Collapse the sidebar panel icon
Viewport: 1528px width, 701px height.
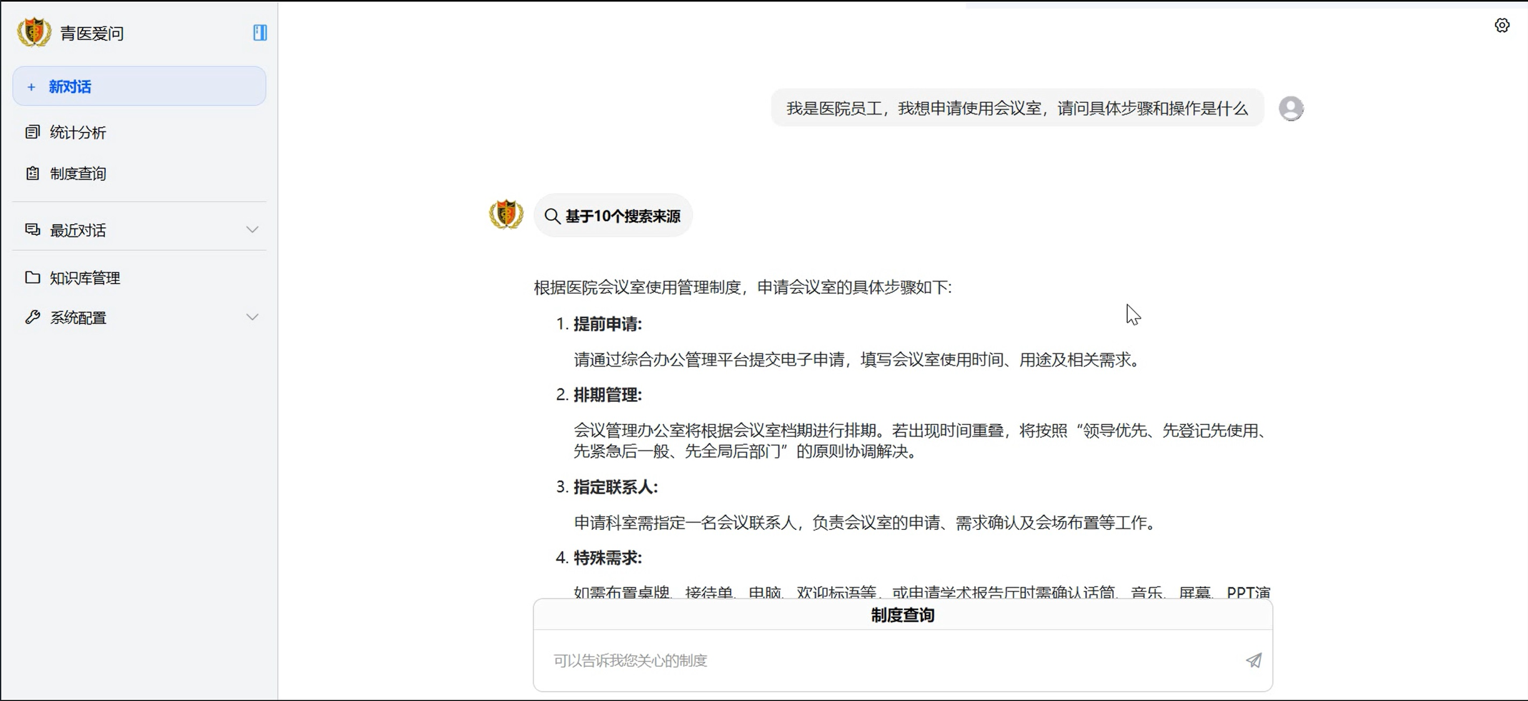click(x=260, y=32)
